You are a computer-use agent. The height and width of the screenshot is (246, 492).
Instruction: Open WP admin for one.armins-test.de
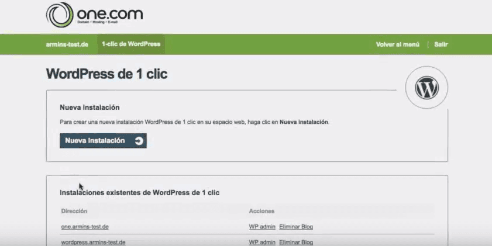pos(262,227)
